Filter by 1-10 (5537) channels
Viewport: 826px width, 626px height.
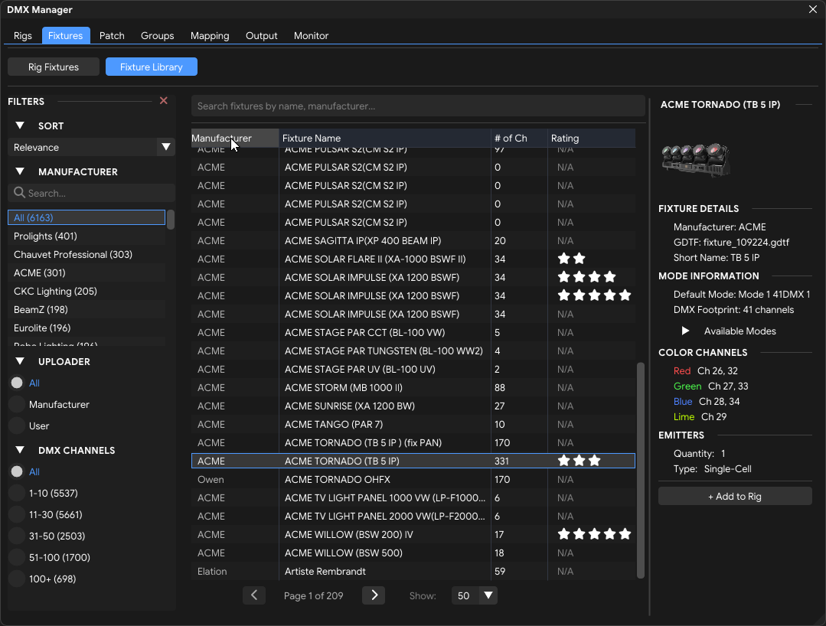[17, 494]
